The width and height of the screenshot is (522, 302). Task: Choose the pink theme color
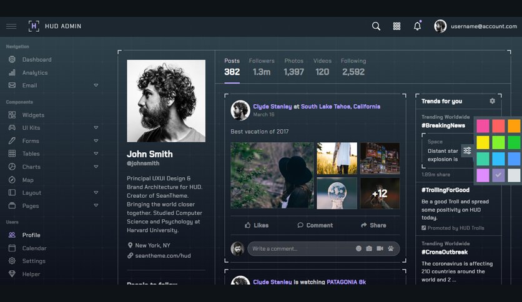[483, 126]
